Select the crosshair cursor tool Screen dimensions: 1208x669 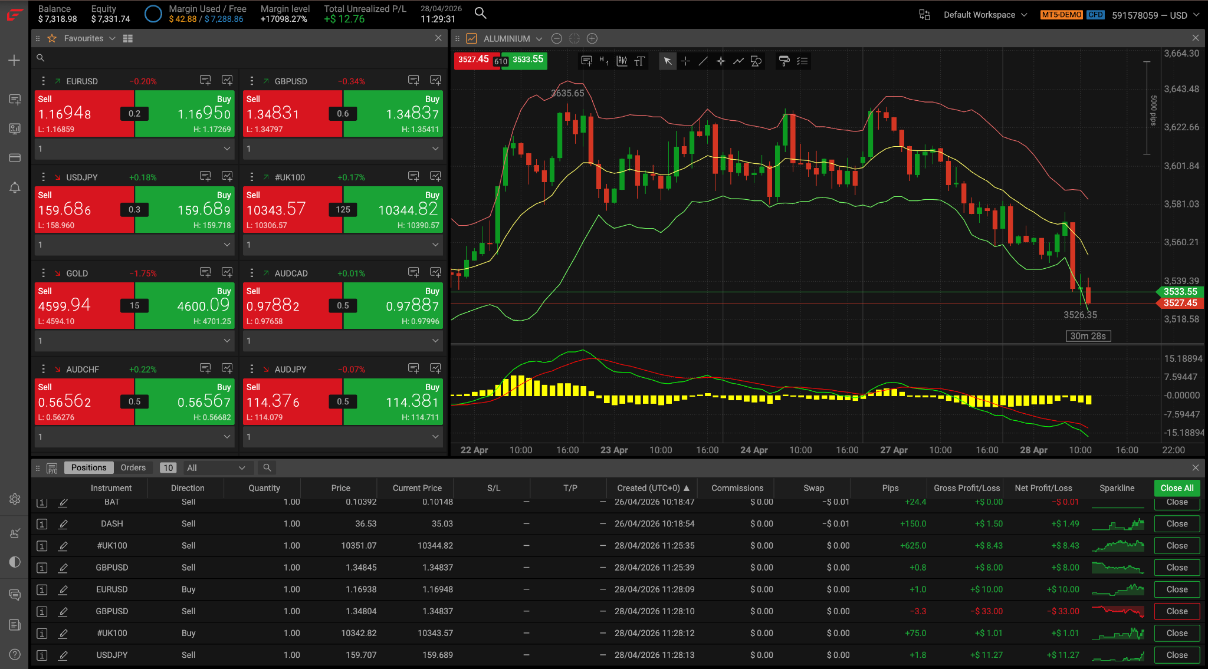pos(685,61)
